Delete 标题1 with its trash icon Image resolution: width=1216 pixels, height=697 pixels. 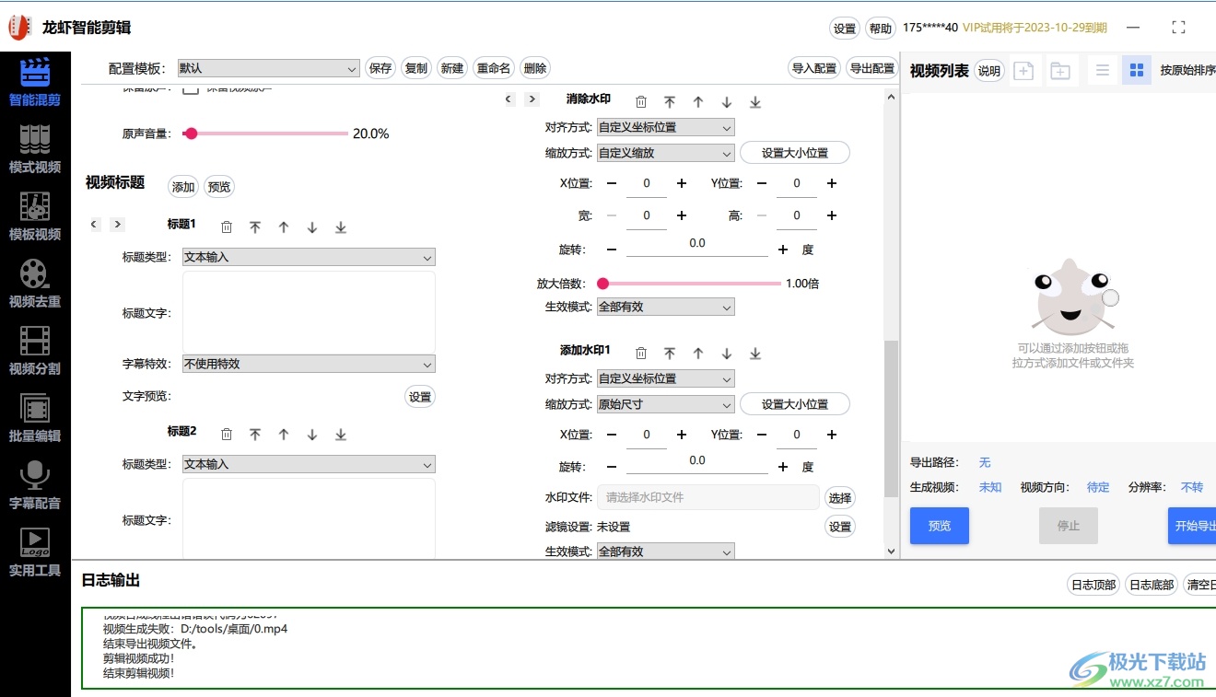coord(227,227)
